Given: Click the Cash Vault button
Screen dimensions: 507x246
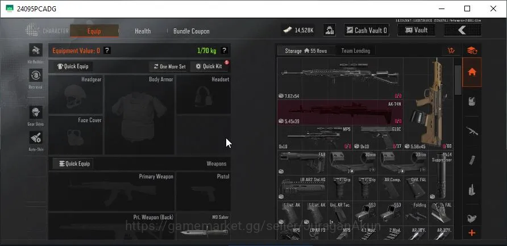Looking at the screenshot, I should pos(367,30).
